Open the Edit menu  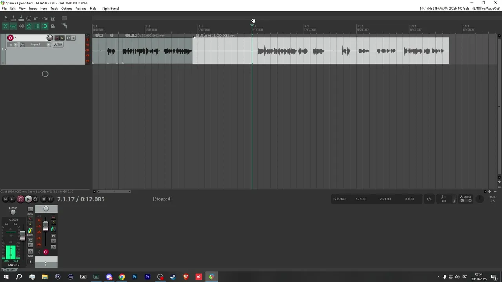(x=13, y=9)
